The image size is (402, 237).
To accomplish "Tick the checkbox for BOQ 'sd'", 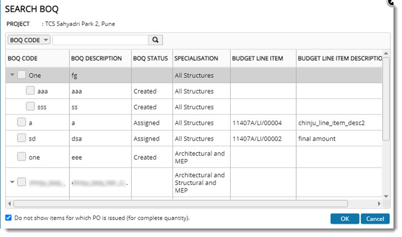I will (21, 138).
